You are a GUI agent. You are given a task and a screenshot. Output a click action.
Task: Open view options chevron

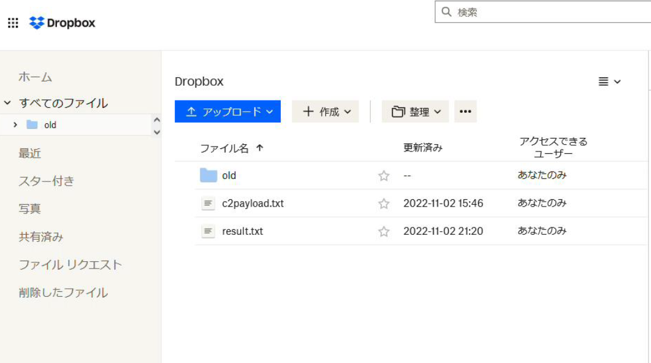[x=617, y=82]
